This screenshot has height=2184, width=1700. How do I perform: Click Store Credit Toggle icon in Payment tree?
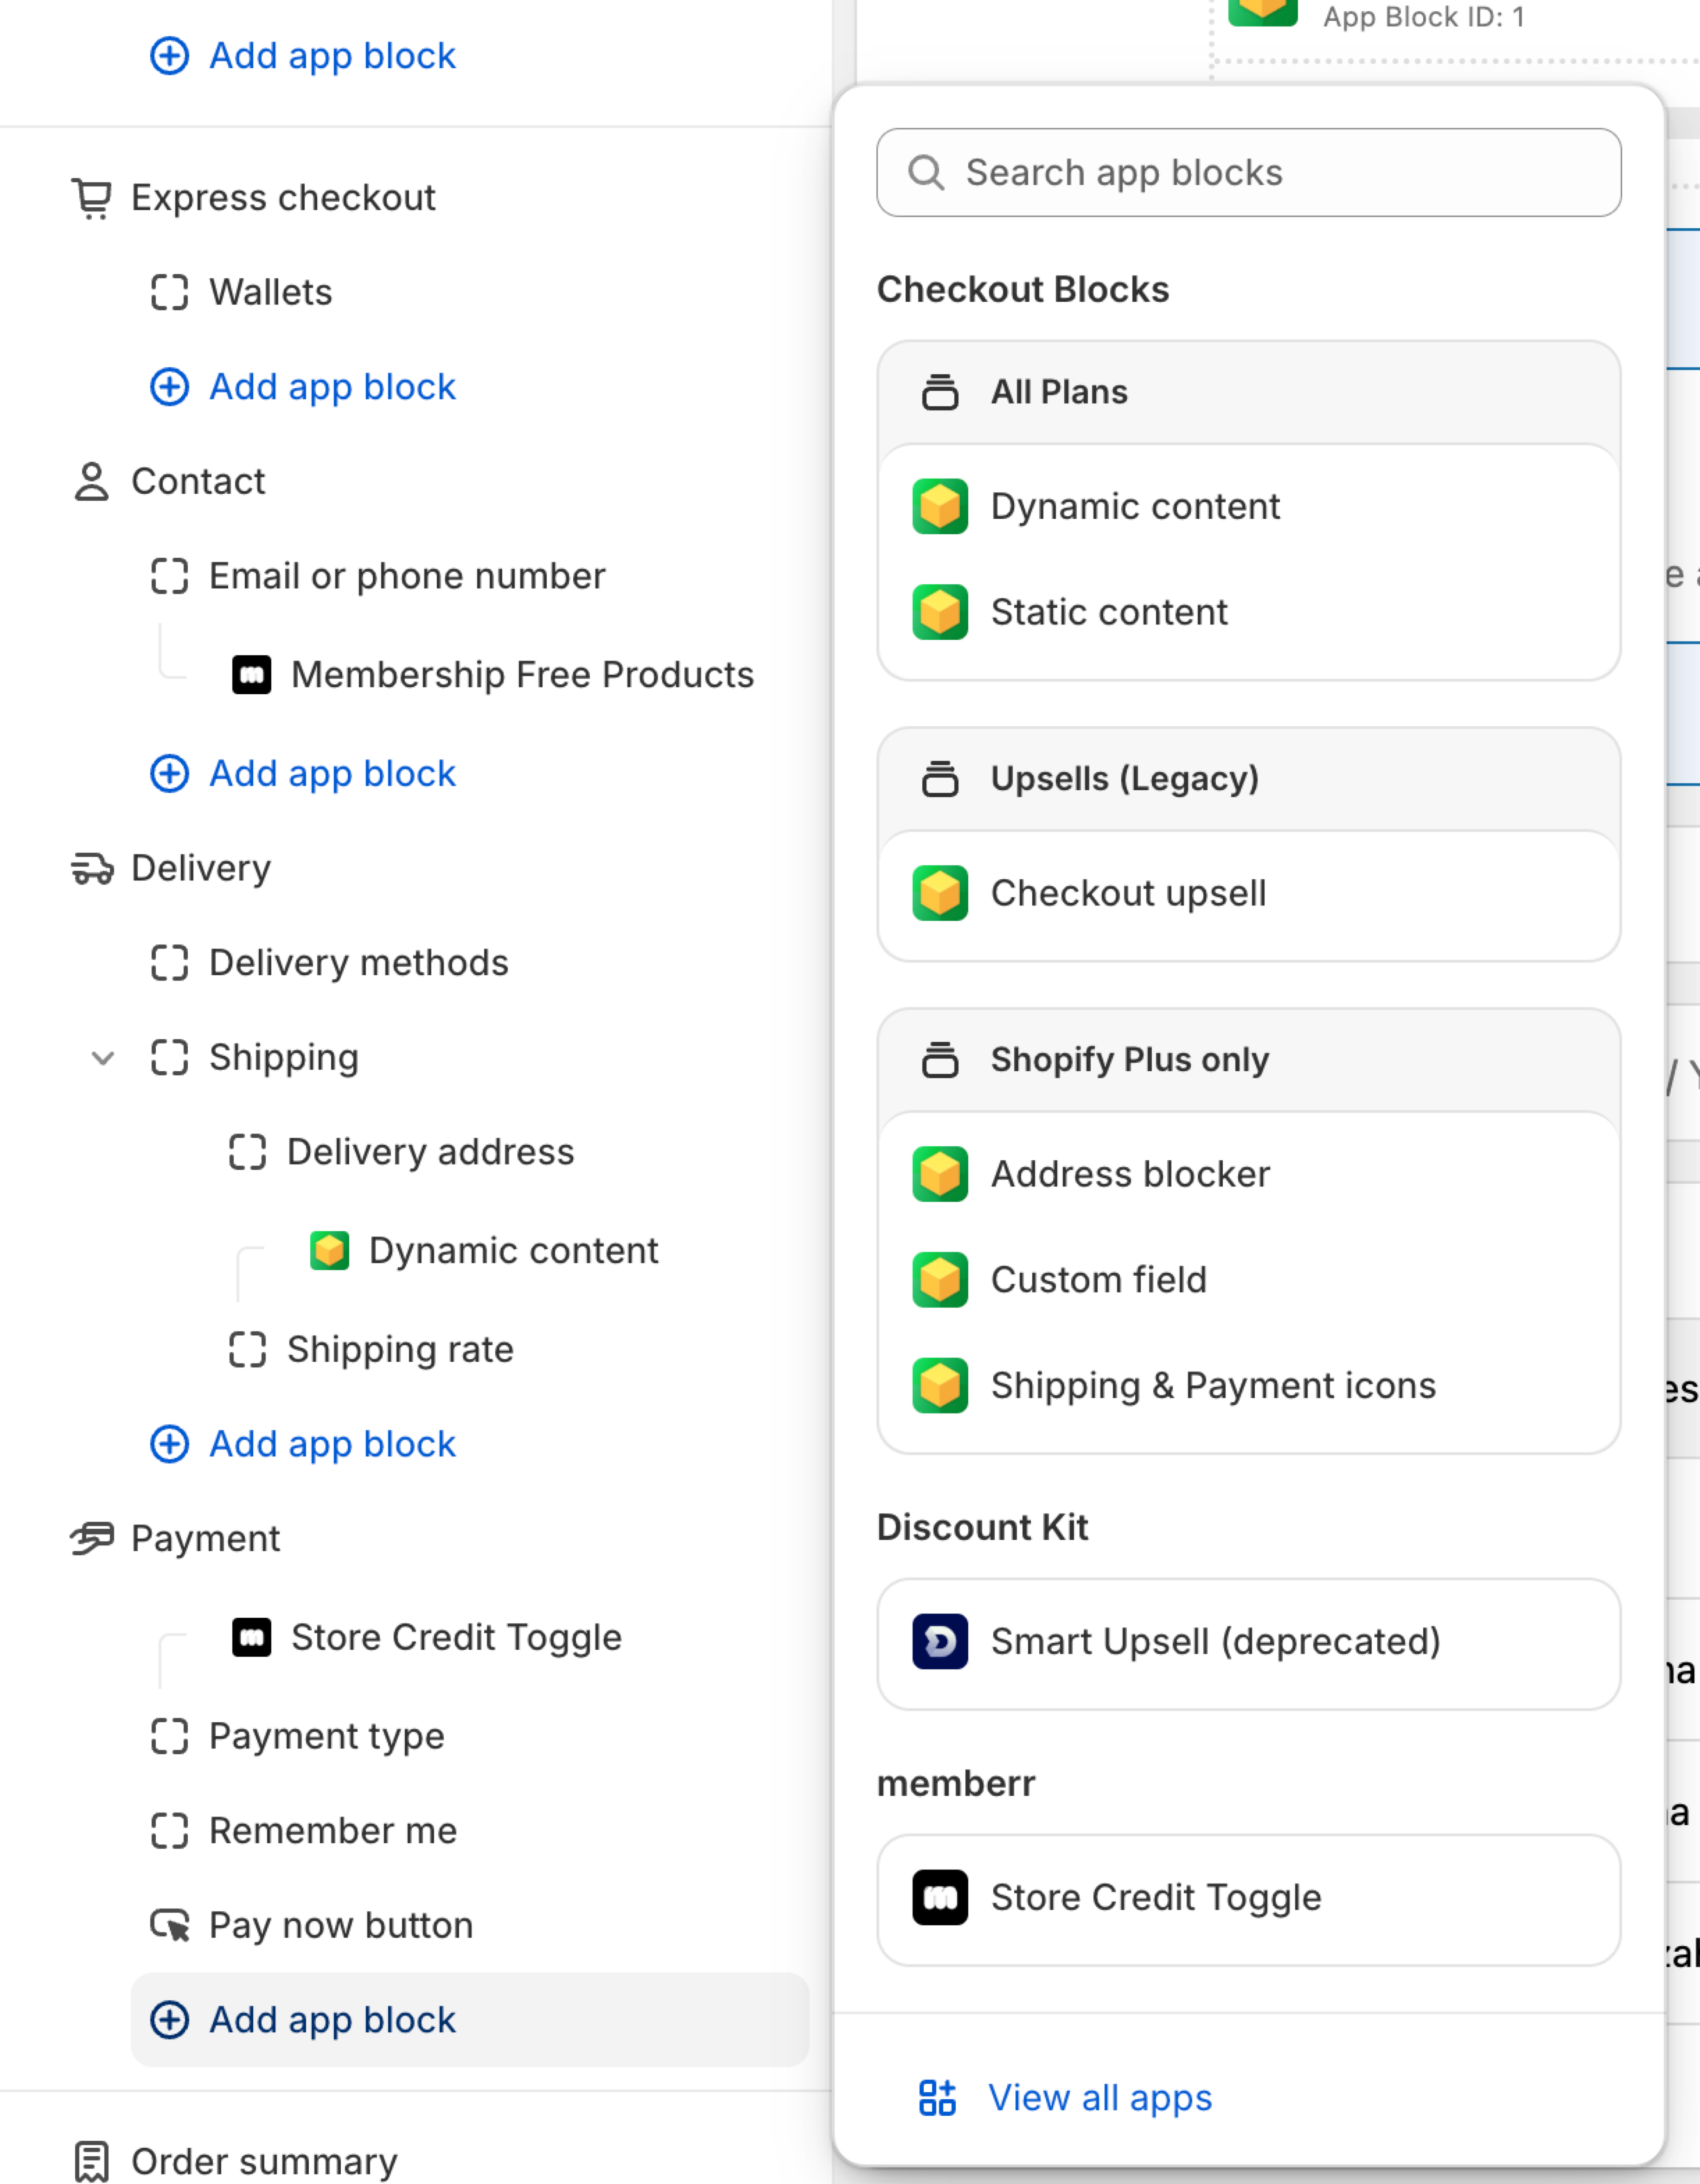[252, 1638]
